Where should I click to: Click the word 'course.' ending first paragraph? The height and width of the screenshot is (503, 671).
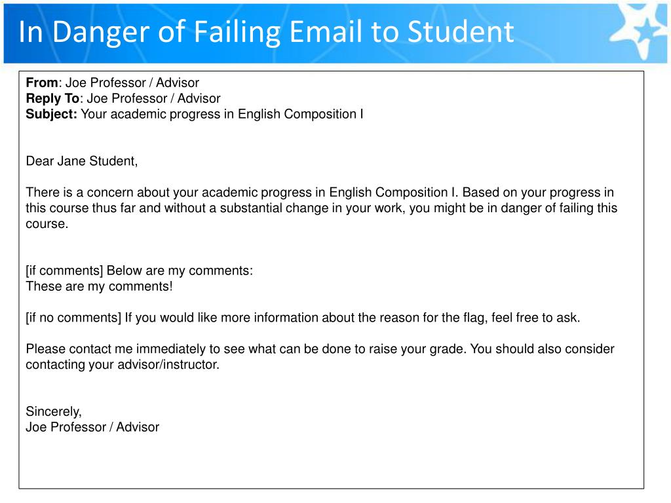(47, 224)
